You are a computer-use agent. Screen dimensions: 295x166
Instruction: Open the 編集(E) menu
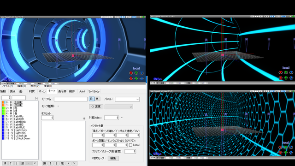(22, 86)
